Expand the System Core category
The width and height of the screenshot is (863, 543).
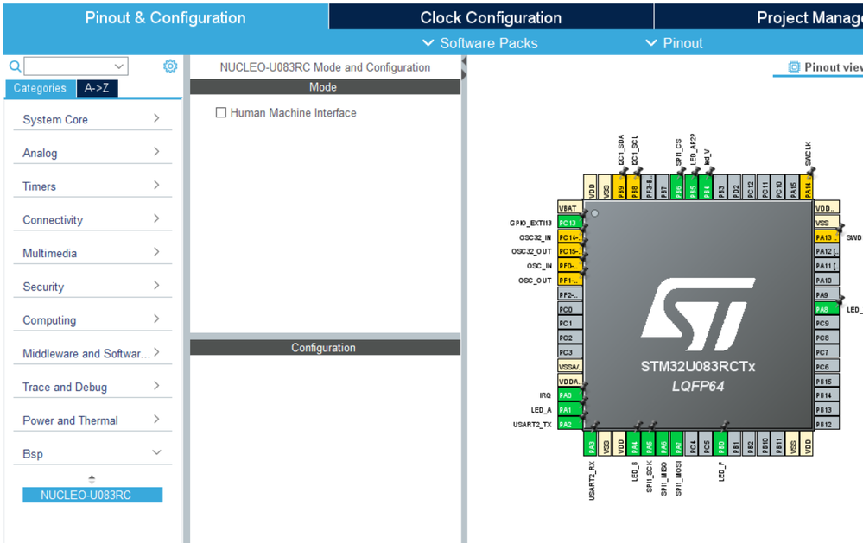92,119
